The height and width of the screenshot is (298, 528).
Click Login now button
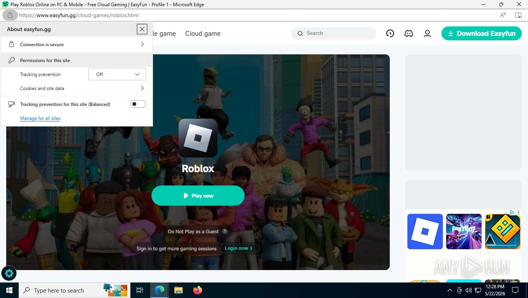pos(239,248)
